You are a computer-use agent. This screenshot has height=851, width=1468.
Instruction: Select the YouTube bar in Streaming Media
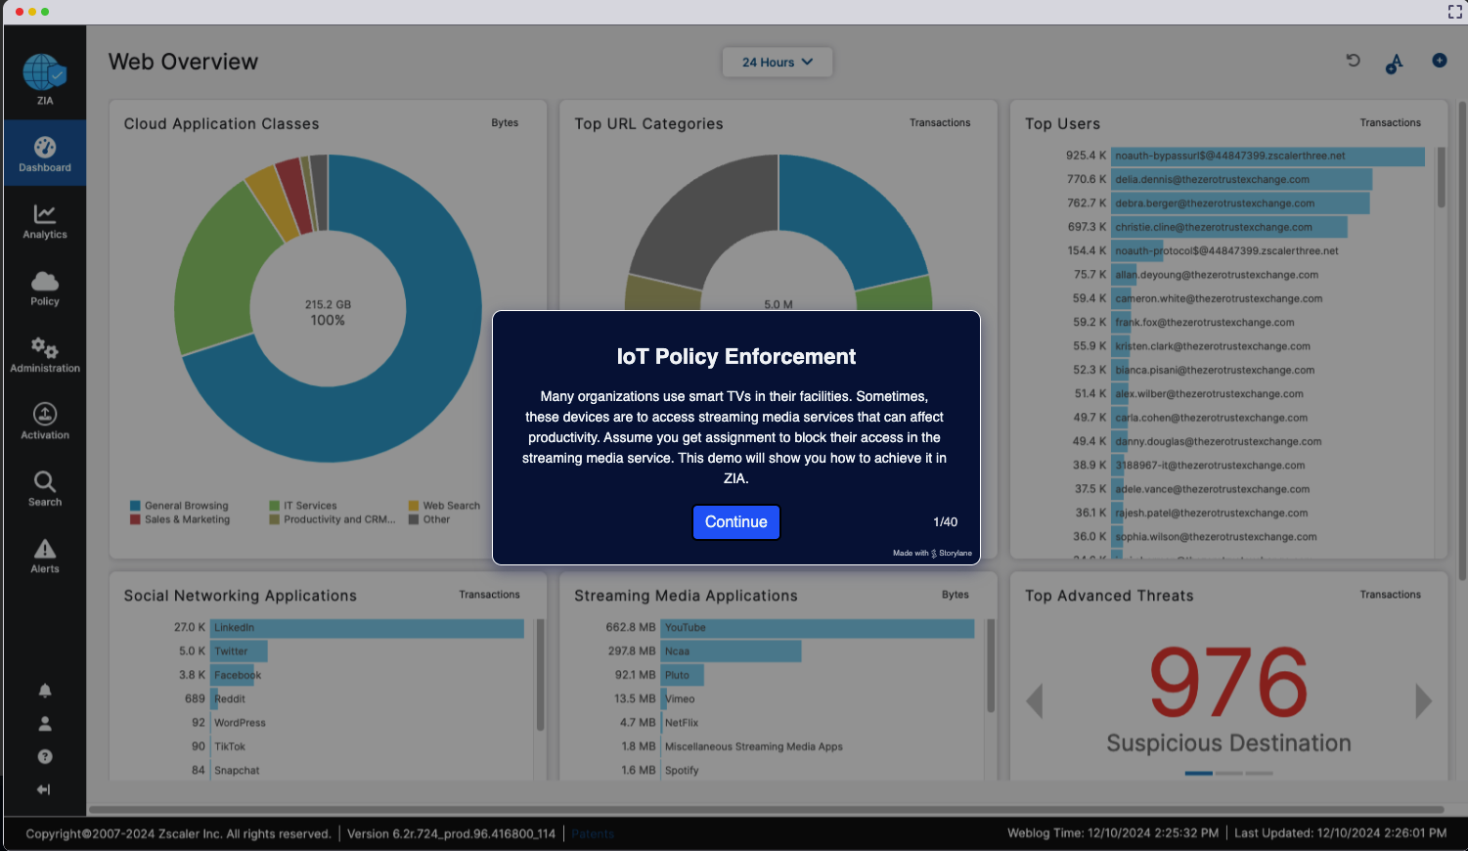818,628
